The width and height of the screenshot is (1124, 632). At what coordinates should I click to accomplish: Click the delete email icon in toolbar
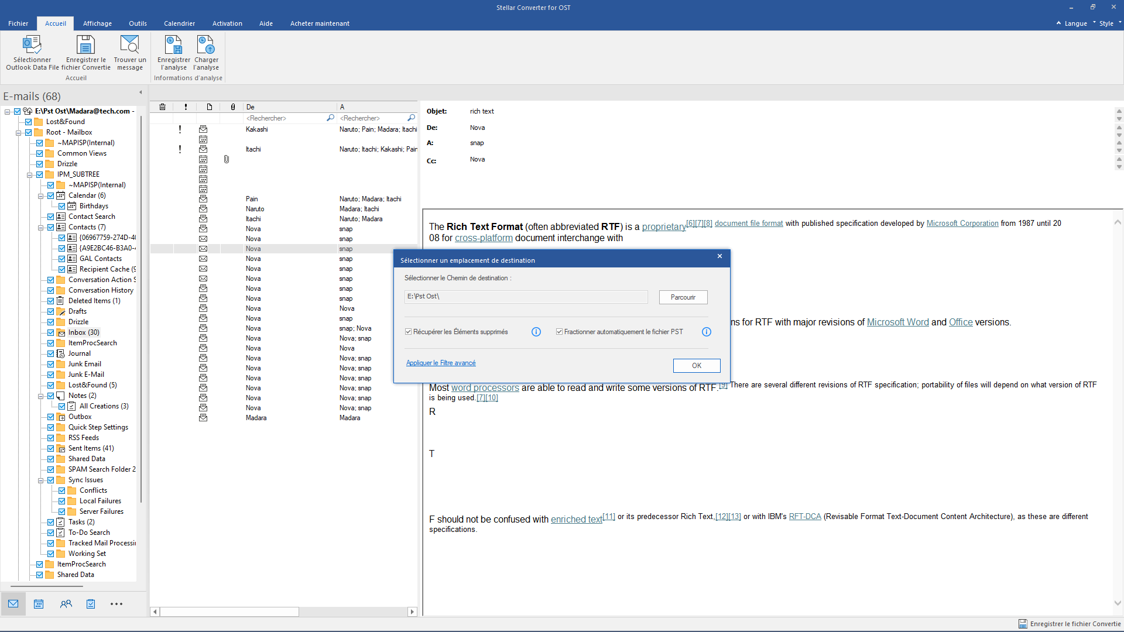tap(162, 107)
